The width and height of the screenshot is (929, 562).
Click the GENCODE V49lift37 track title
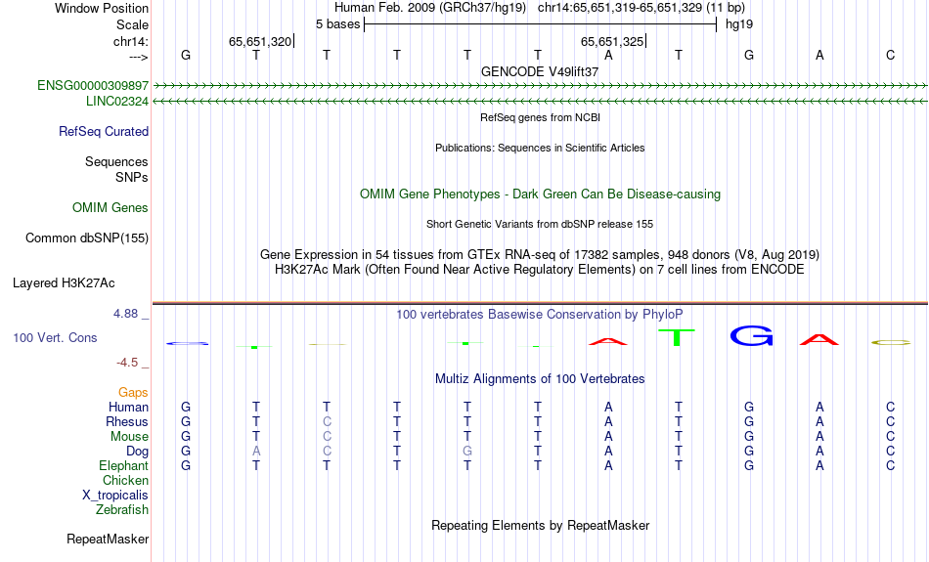pos(540,71)
